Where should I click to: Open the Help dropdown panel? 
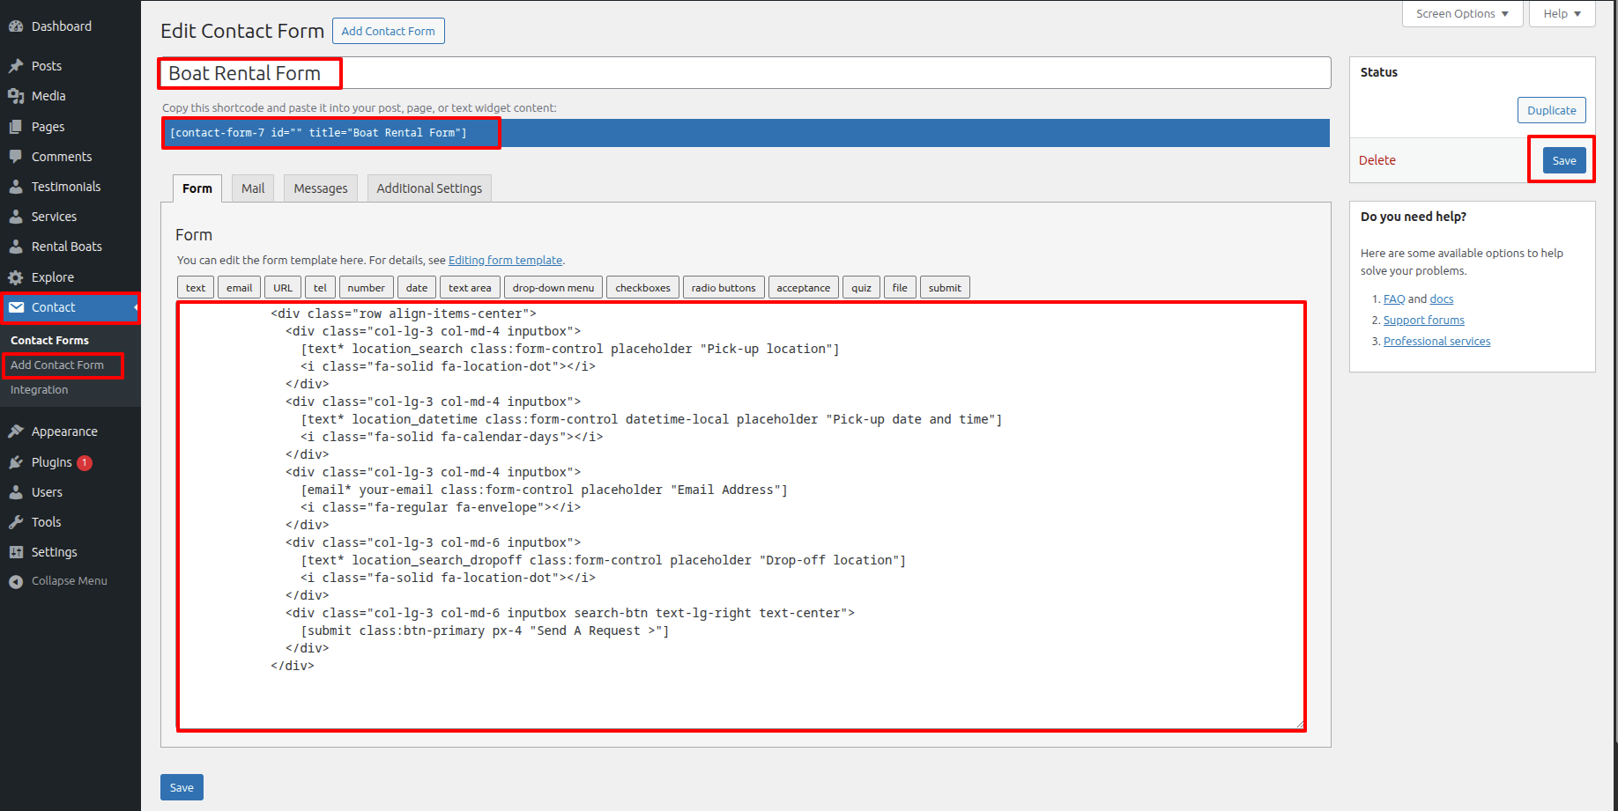point(1562,14)
